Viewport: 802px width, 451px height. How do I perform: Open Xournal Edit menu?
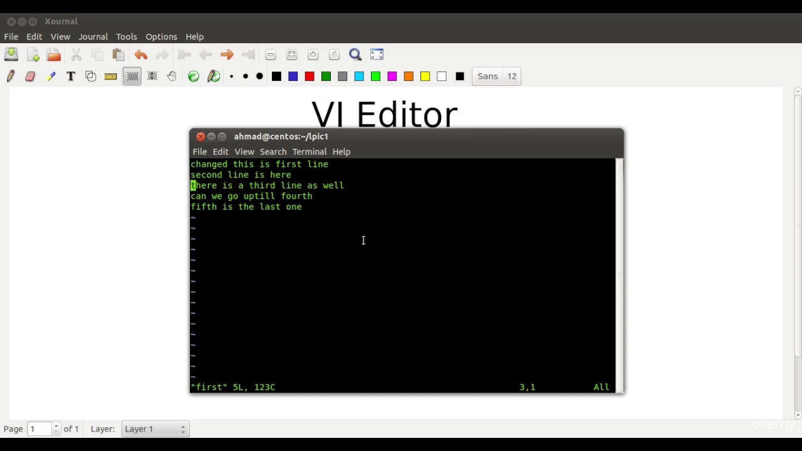point(34,37)
